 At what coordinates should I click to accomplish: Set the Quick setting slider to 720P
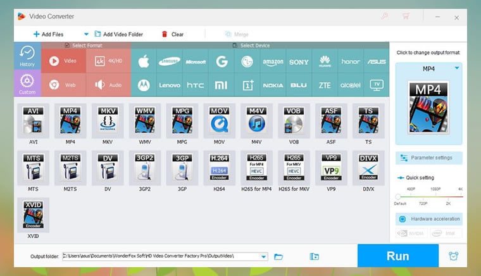tap(423, 197)
